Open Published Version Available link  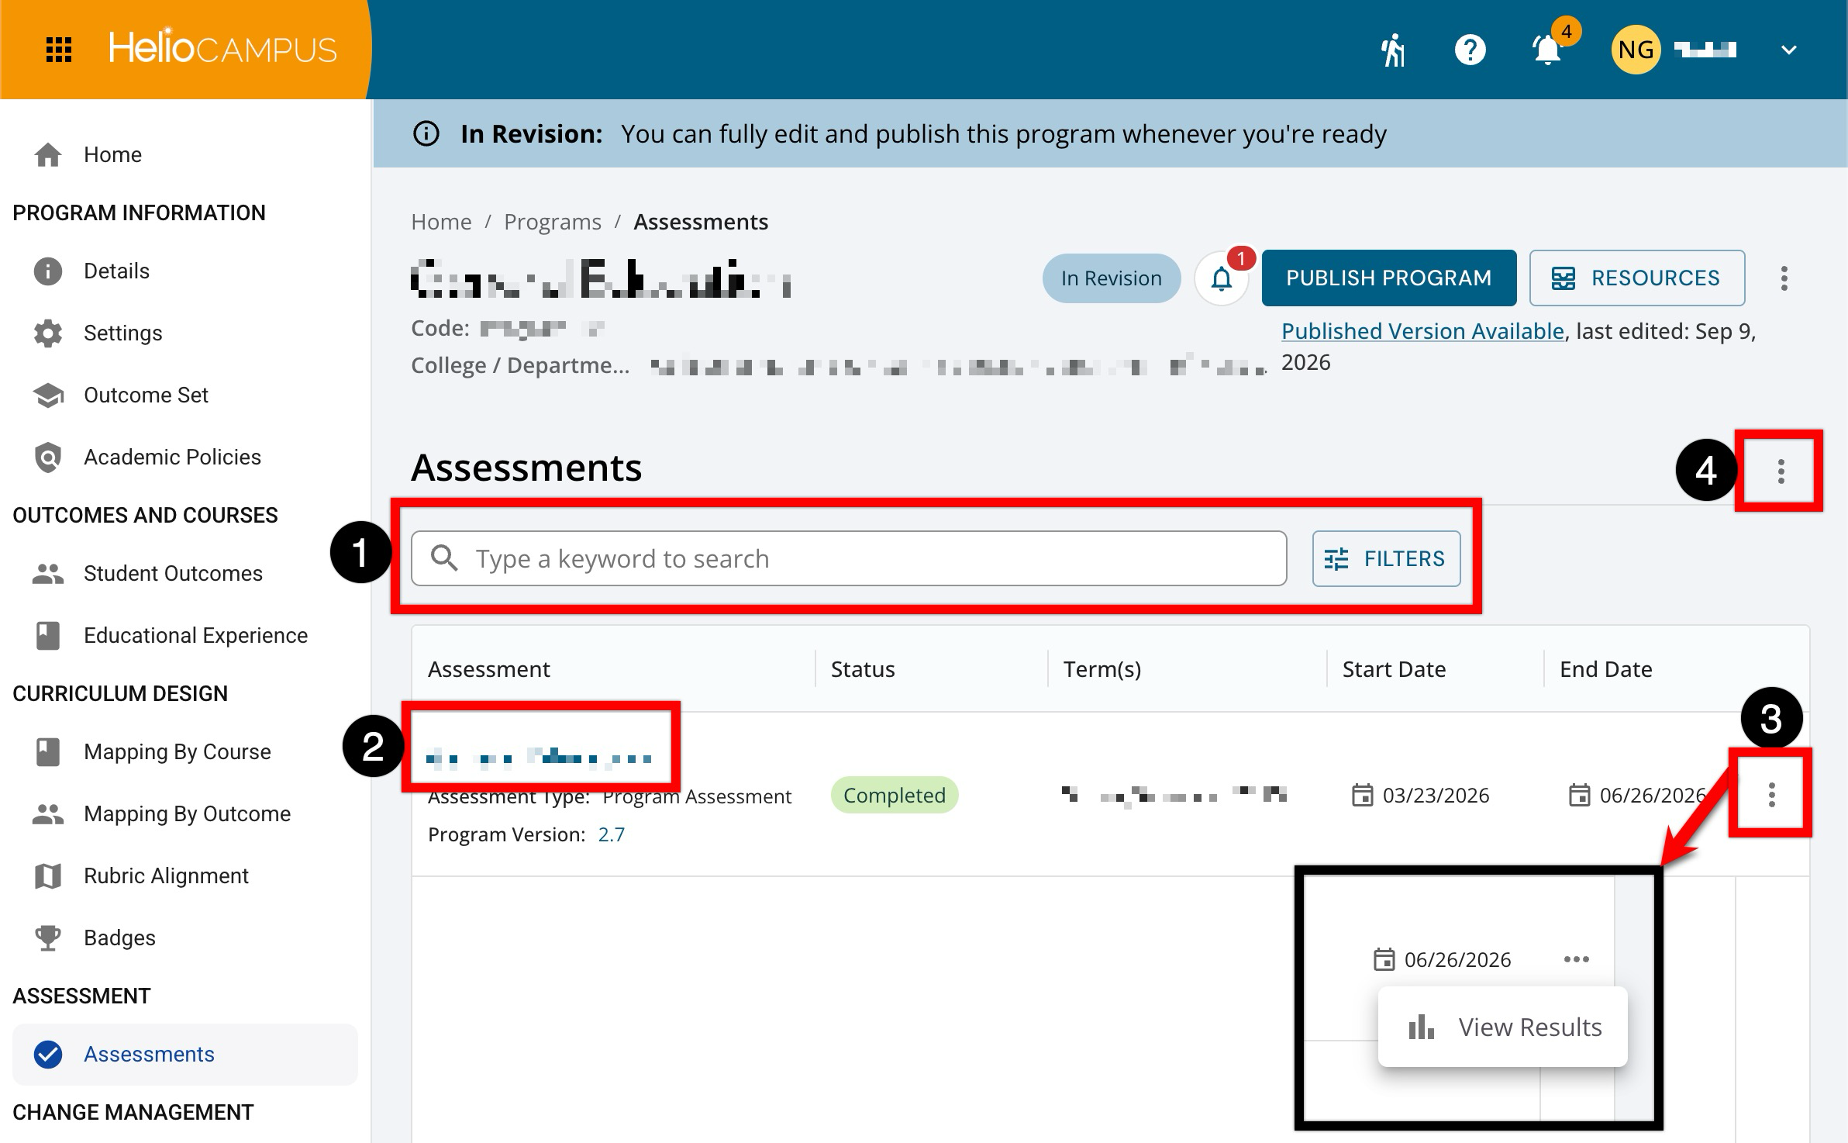coord(1422,331)
